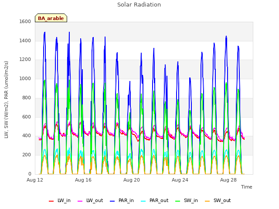Click the 1600 y-axis tick label
Viewport: 279px width, 209px height.
(25, 21)
